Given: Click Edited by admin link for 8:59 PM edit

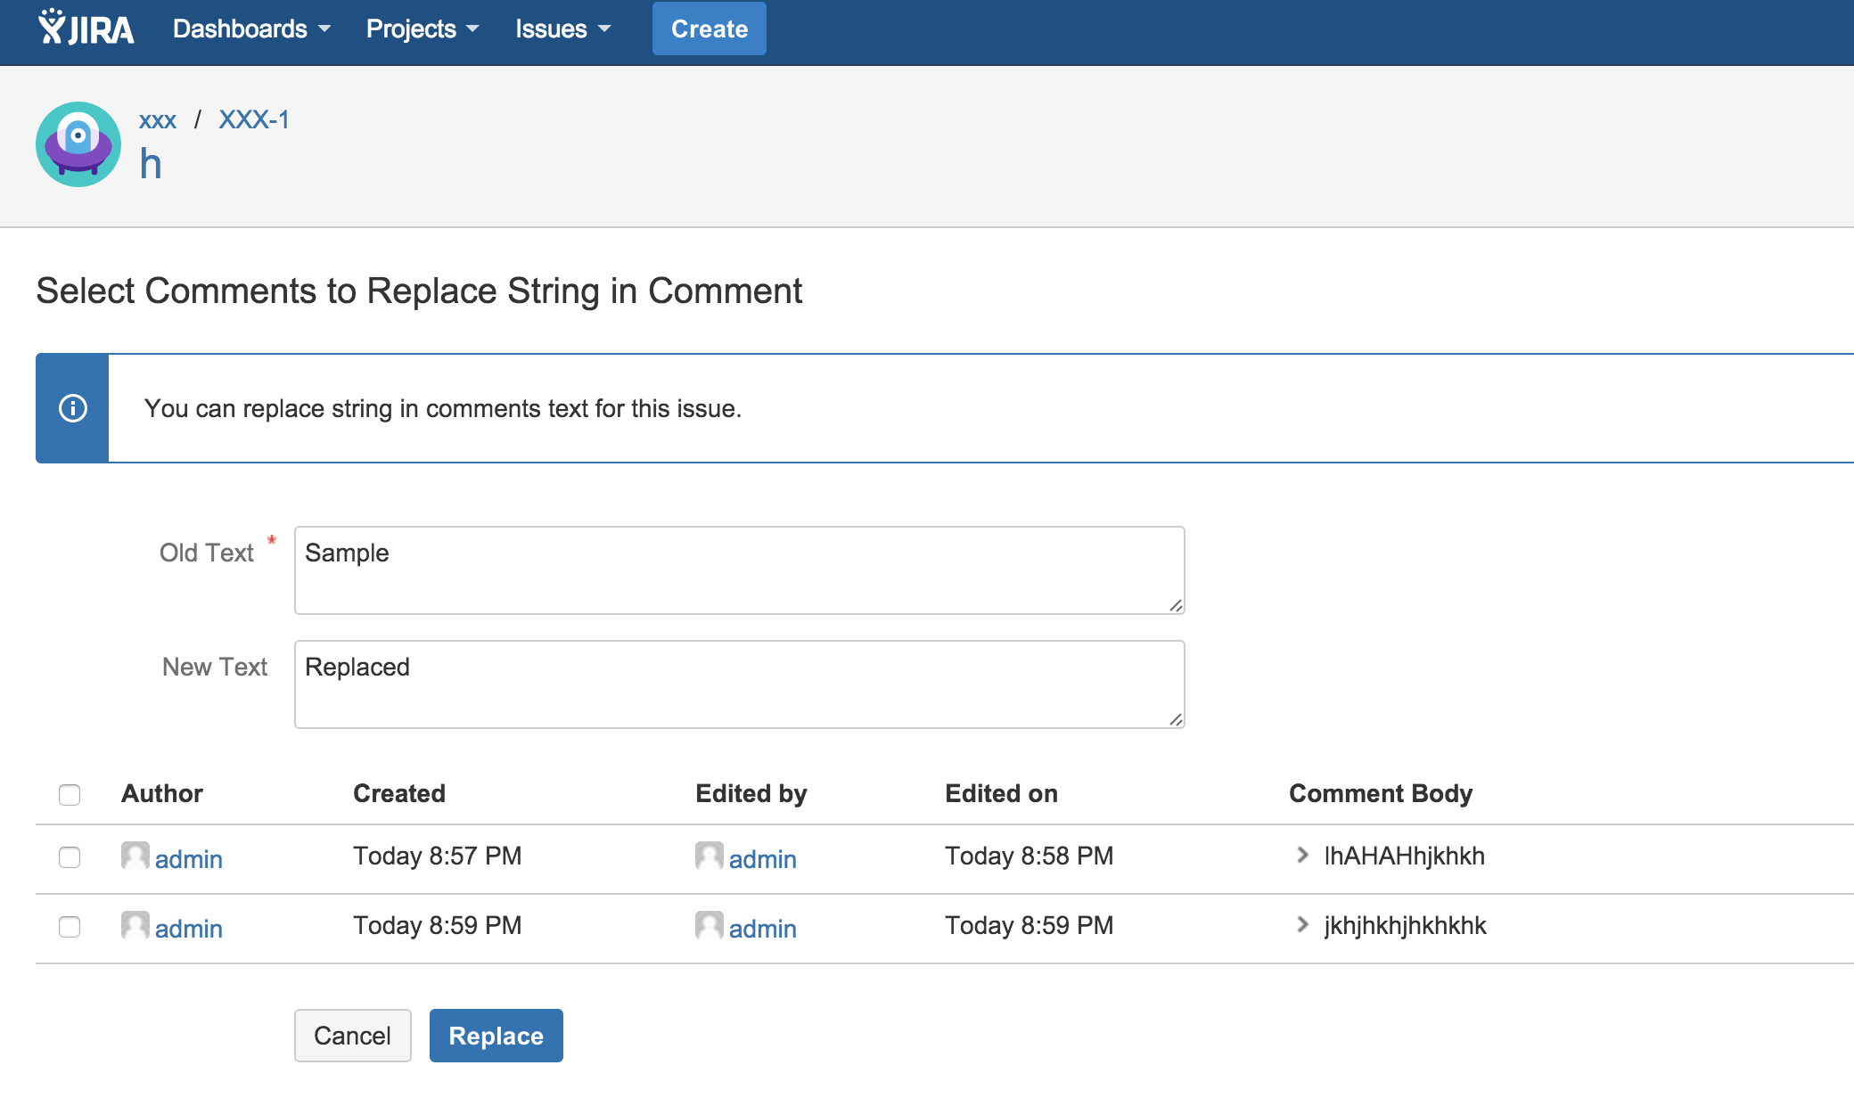Looking at the screenshot, I should [763, 929].
